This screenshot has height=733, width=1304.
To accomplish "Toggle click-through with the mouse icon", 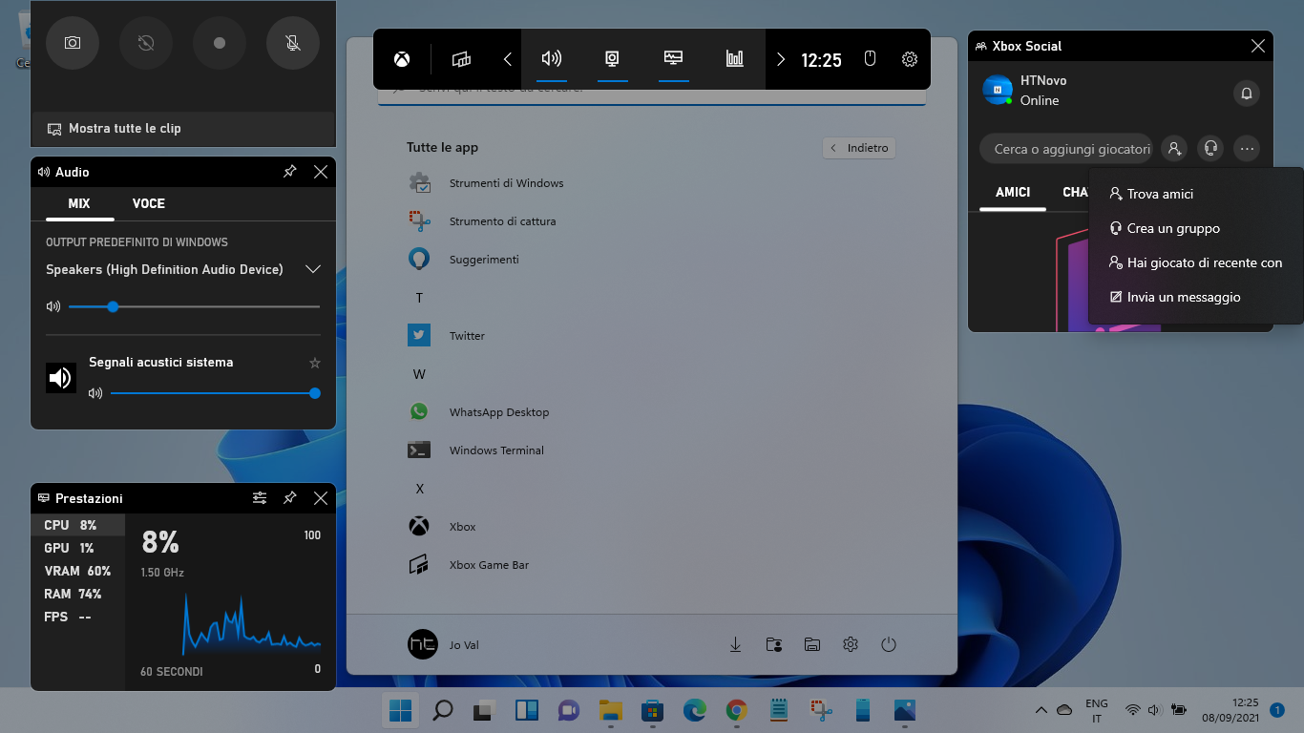I will coord(870,59).
